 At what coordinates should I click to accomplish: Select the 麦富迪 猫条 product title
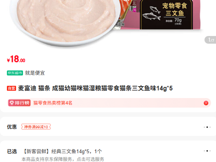95,88
